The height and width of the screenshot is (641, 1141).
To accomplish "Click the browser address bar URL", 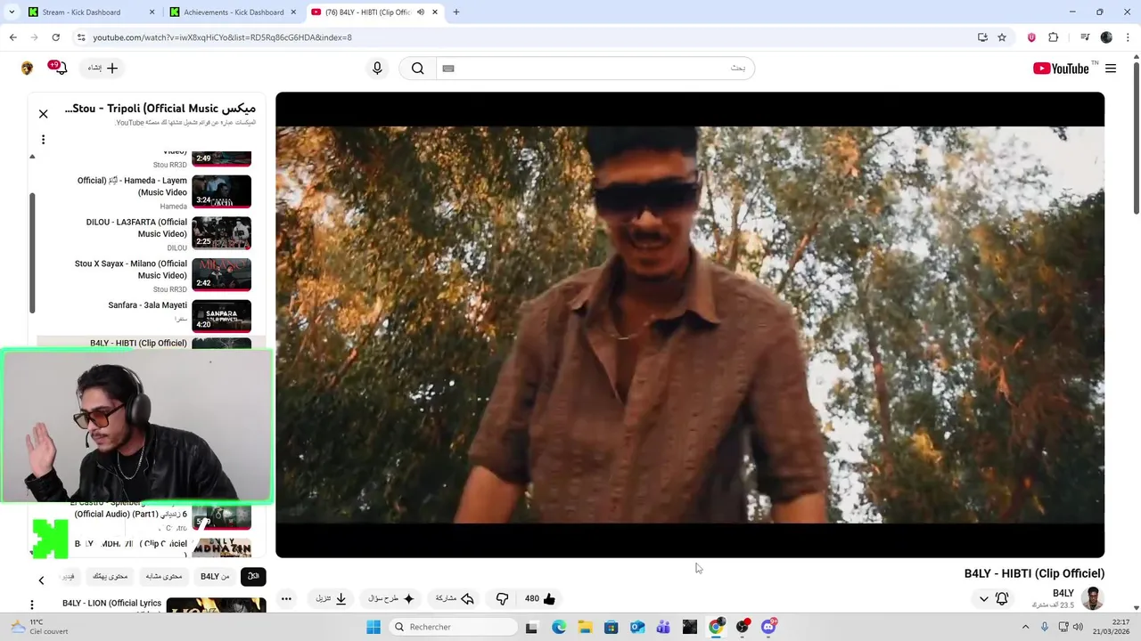I will click(222, 37).
